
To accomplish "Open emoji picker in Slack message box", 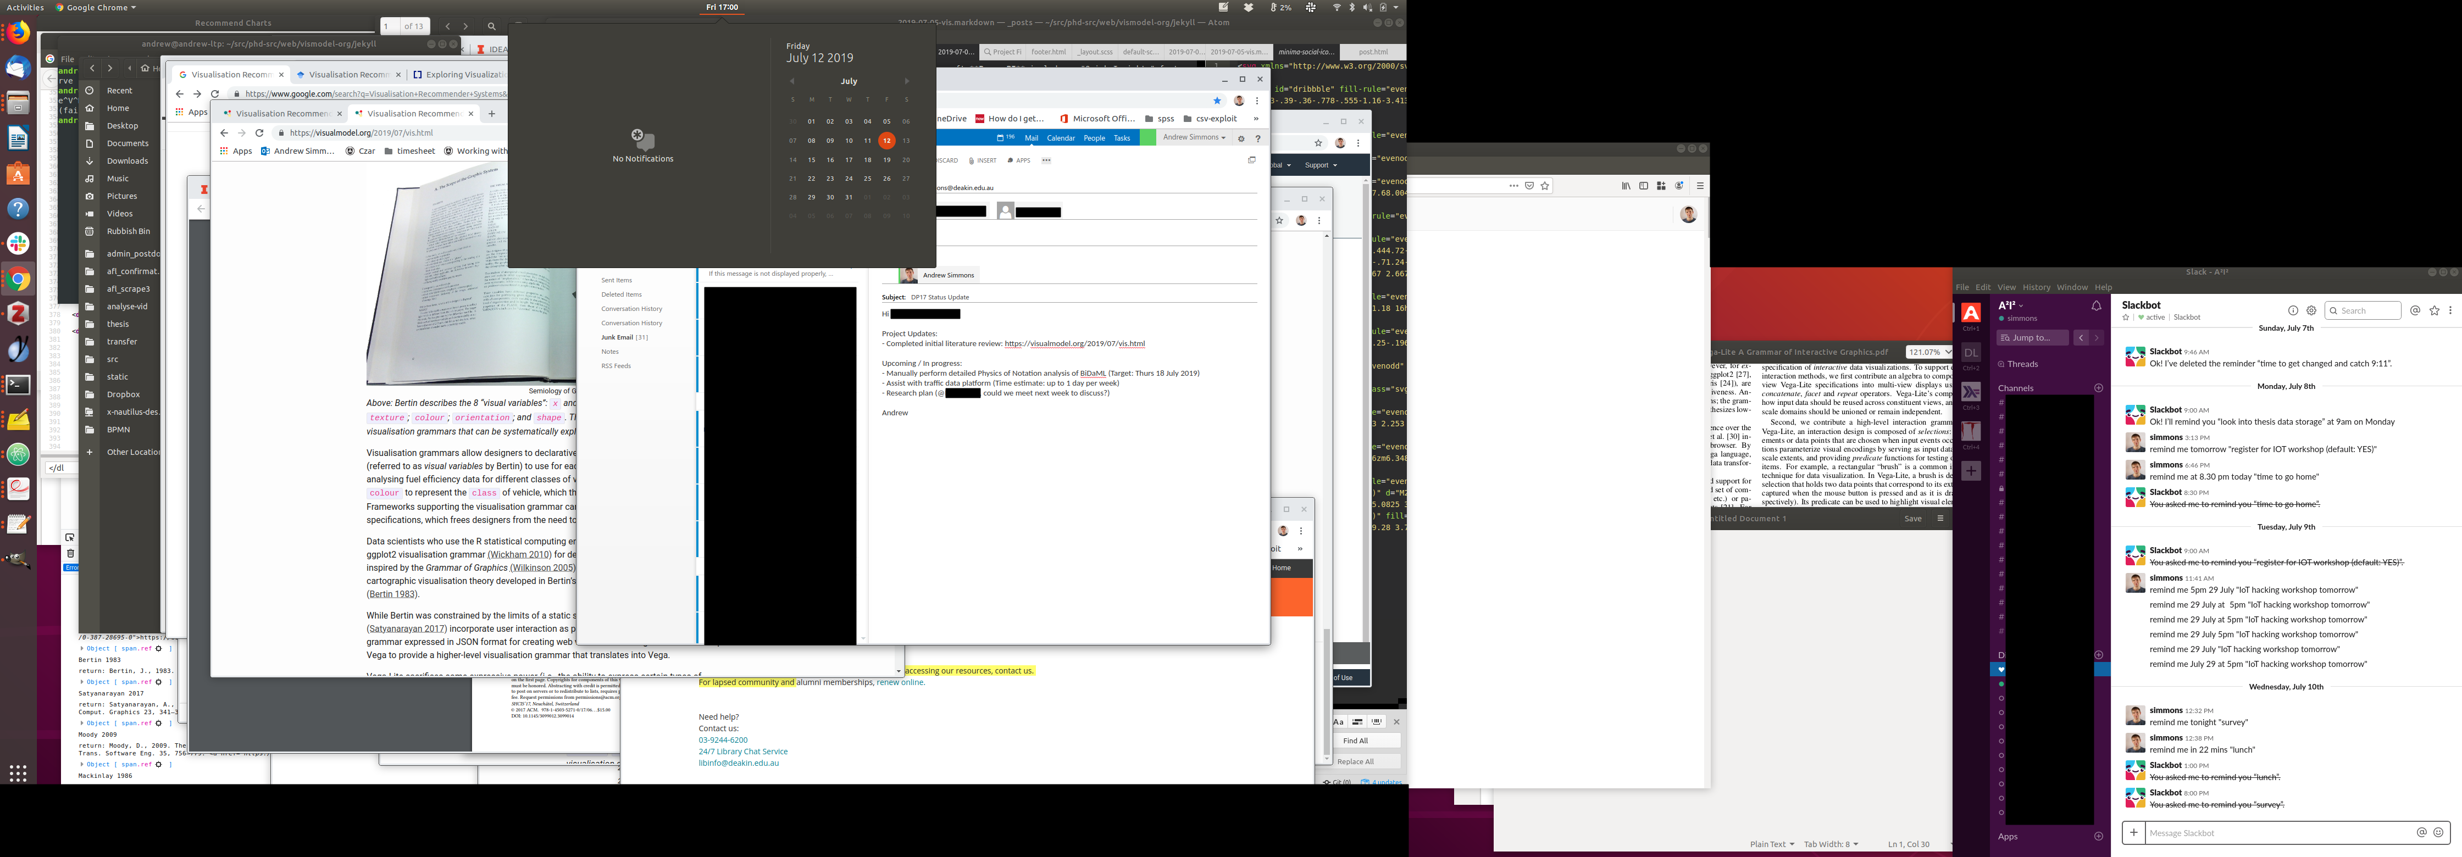I will coord(2438,832).
